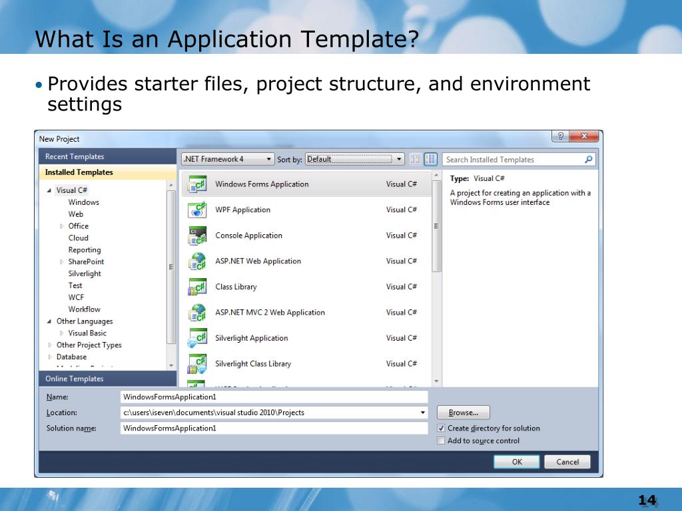Viewport: 682px width, 511px height.
Task: Click the search magnifier icon
Action: (x=589, y=160)
